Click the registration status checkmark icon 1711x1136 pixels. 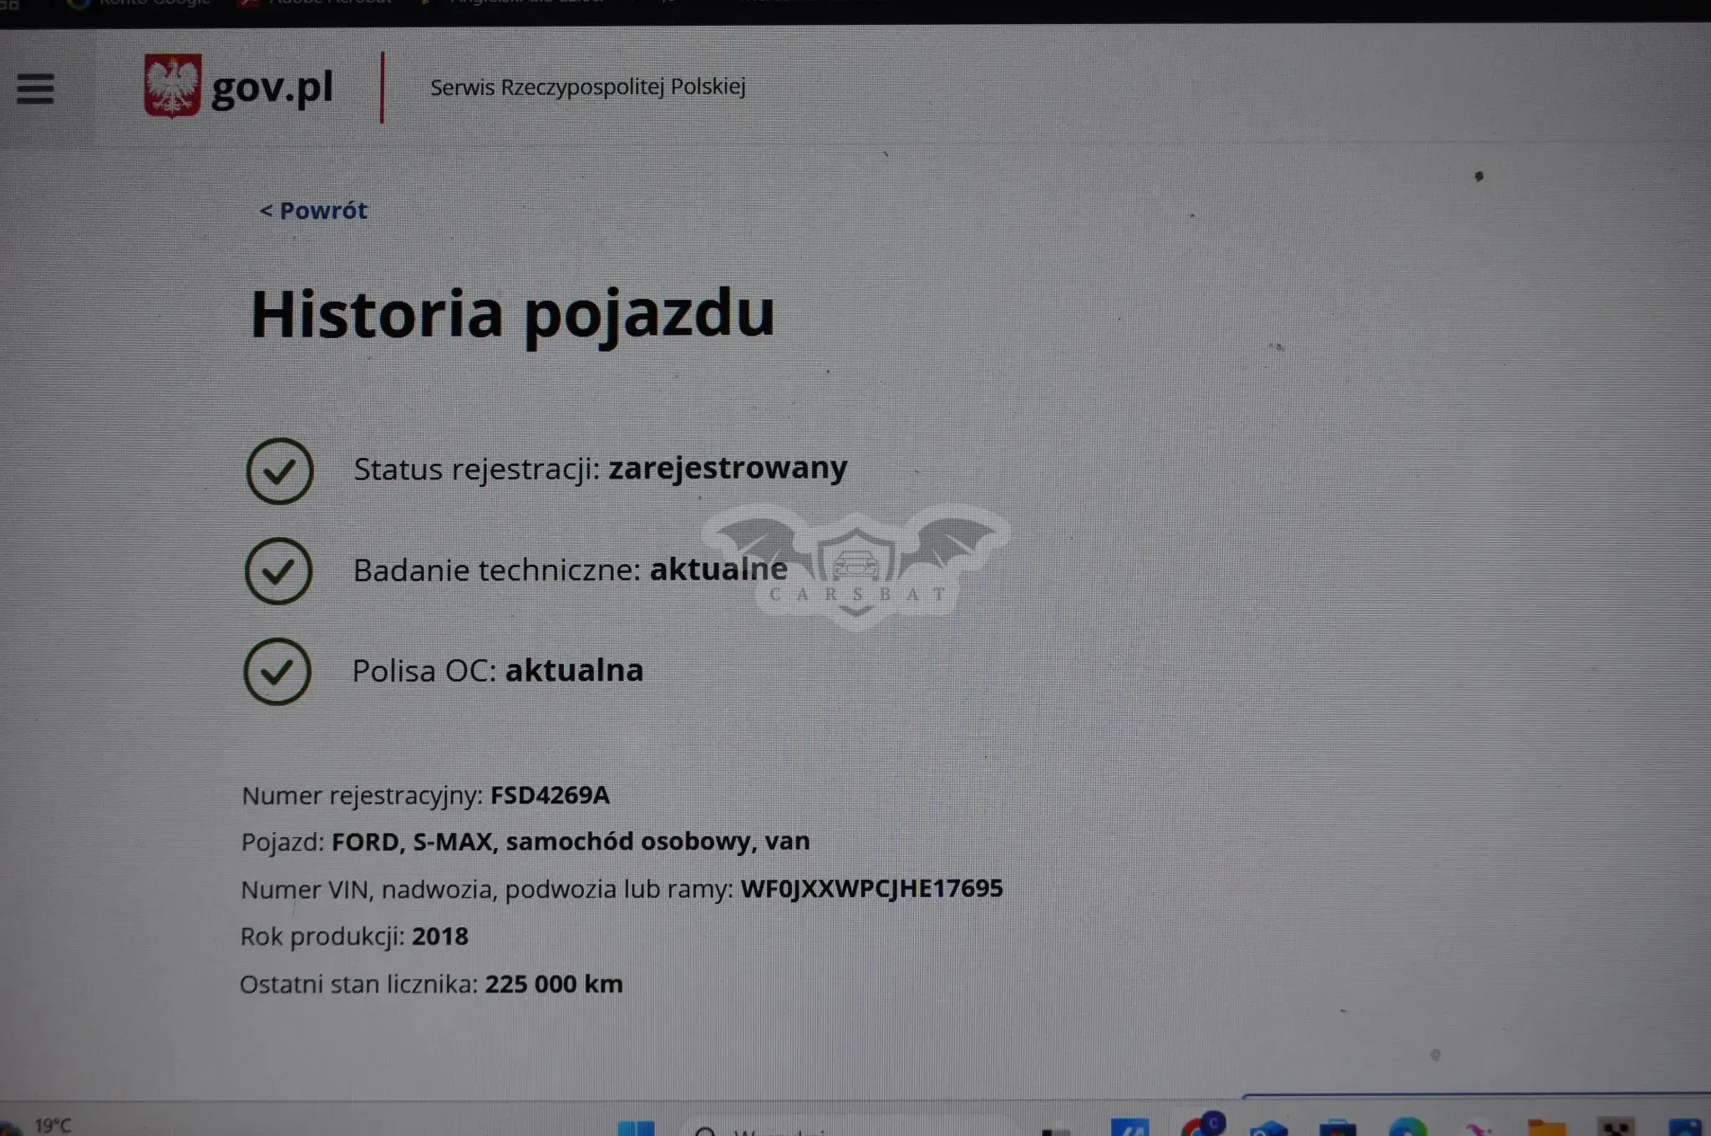click(x=280, y=471)
